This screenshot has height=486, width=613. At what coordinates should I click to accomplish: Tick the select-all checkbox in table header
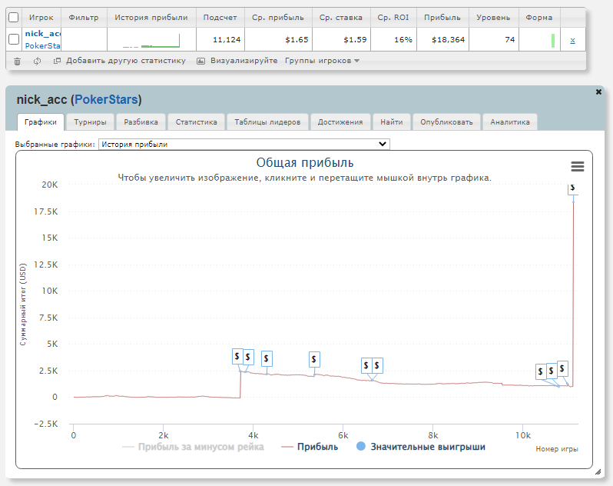[14, 17]
